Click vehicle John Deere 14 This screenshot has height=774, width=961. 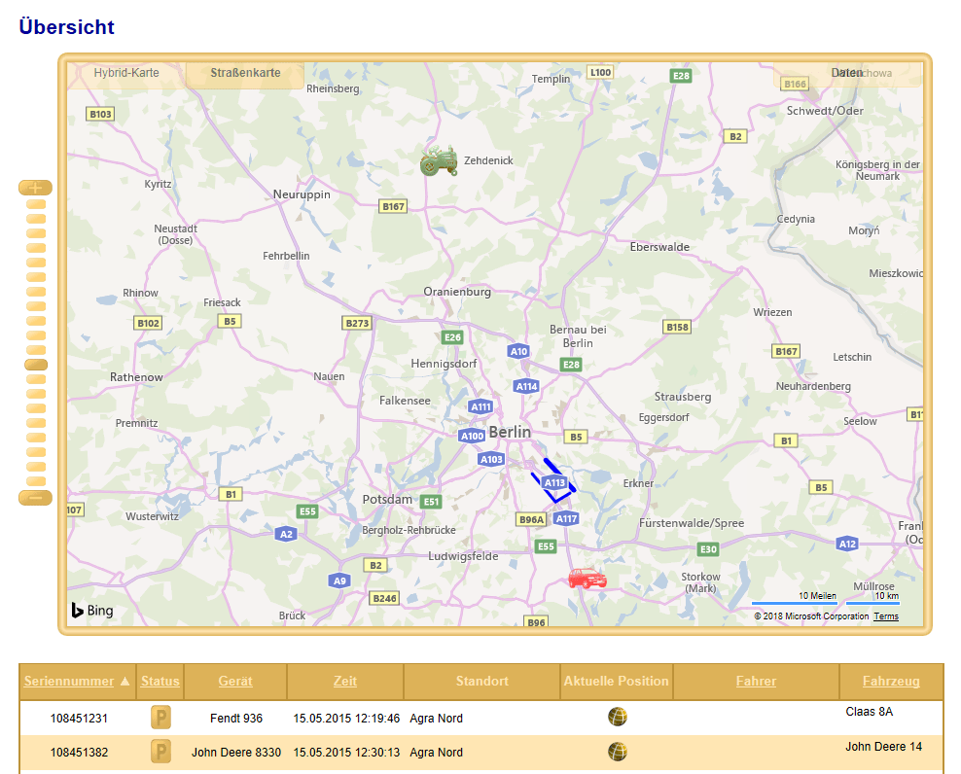(x=884, y=747)
